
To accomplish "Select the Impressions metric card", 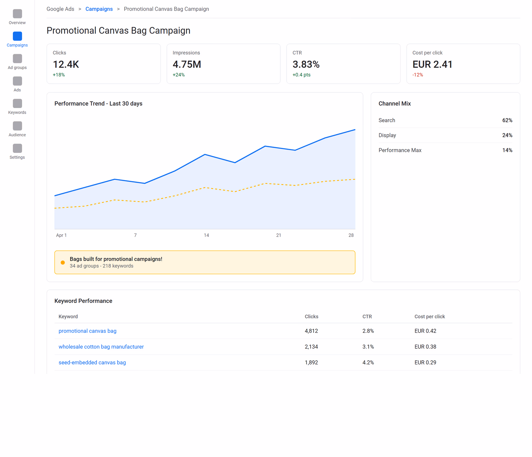I will (x=223, y=64).
